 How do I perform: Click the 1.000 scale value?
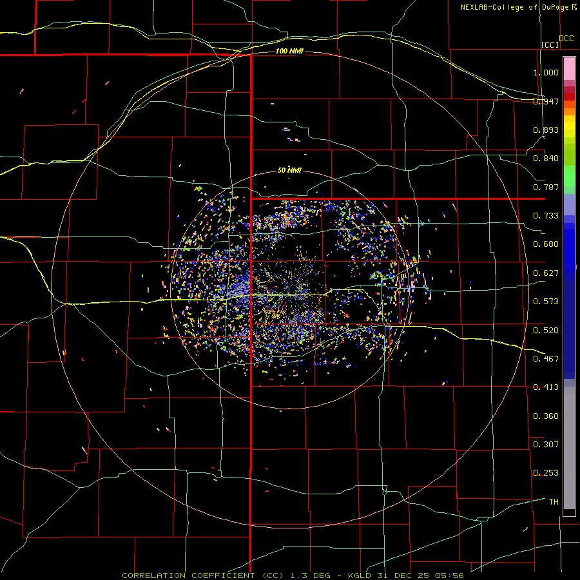pos(546,72)
